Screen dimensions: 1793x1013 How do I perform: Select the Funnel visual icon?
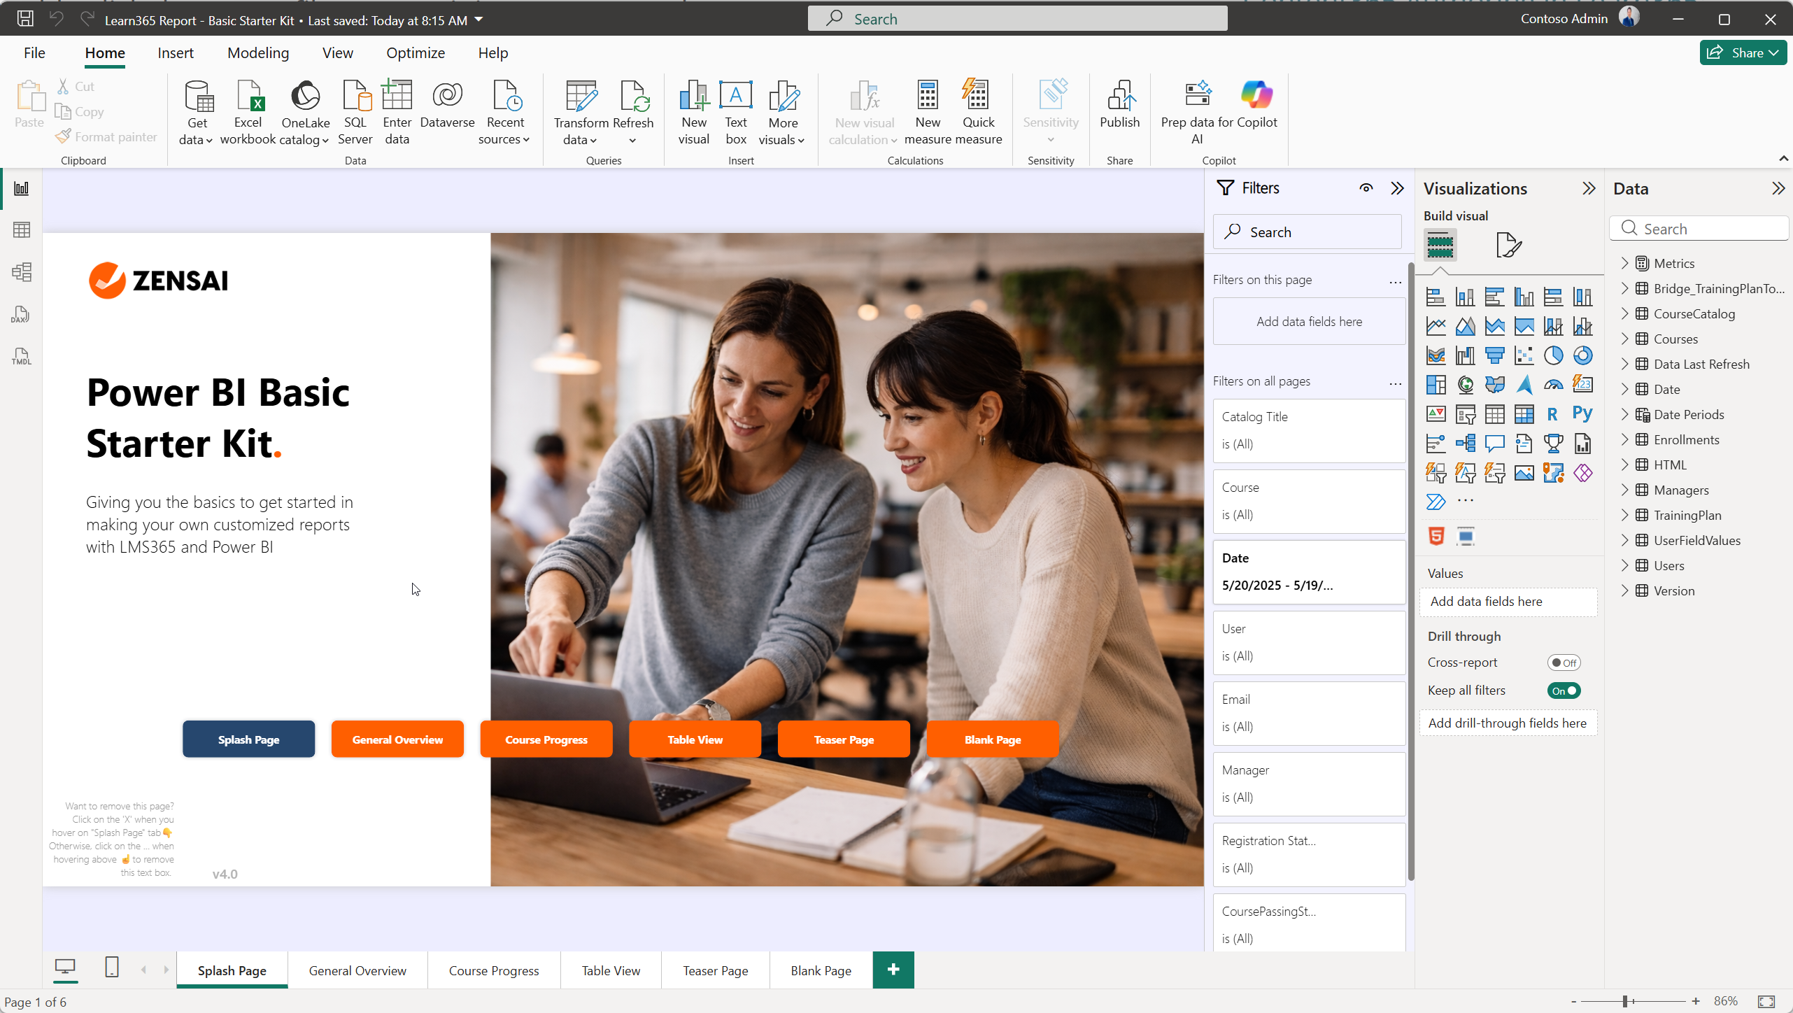(x=1495, y=356)
